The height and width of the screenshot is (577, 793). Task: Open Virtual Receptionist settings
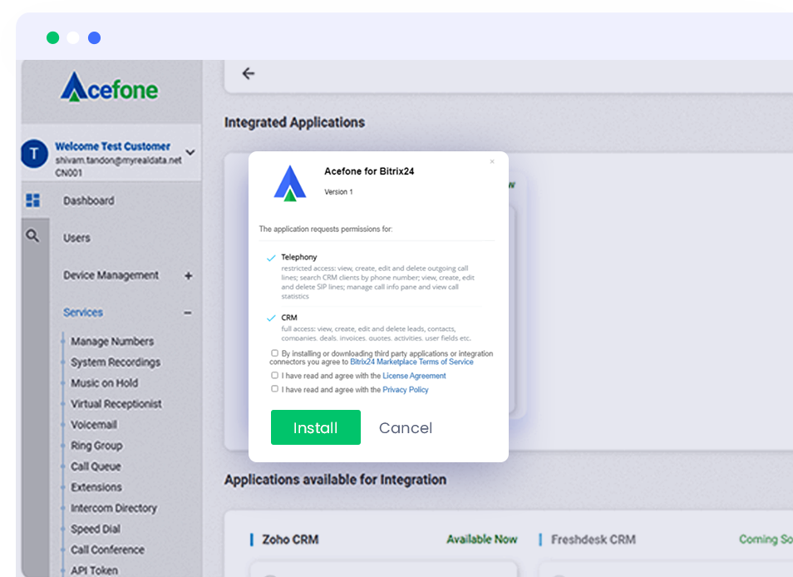116,403
